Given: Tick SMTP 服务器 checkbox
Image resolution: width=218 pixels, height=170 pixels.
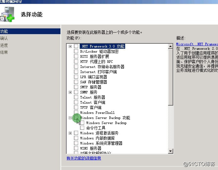Looking at the screenshot, I should click(x=76, y=87).
